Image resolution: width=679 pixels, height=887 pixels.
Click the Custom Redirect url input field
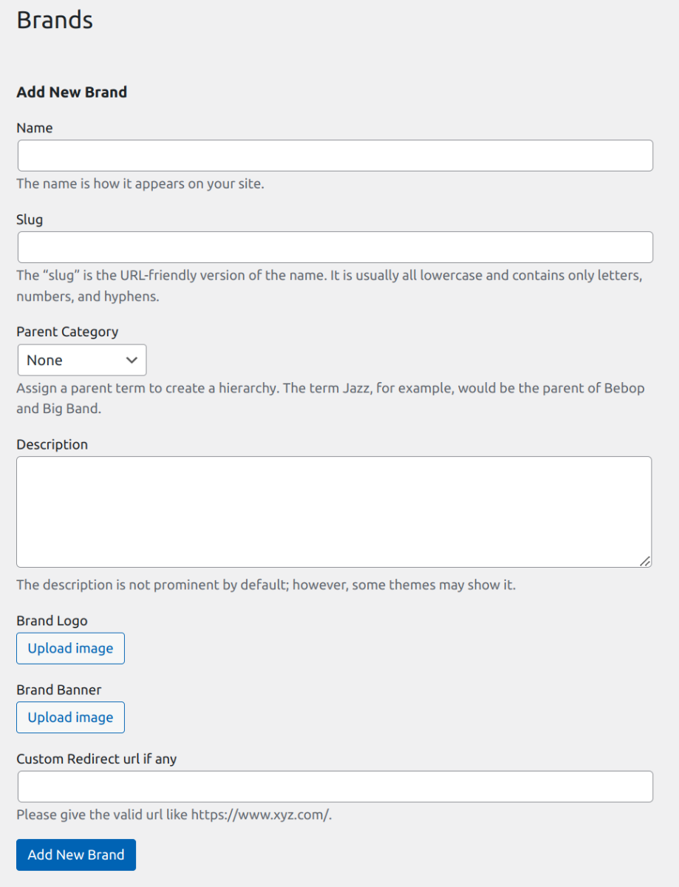tap(335, 786)
